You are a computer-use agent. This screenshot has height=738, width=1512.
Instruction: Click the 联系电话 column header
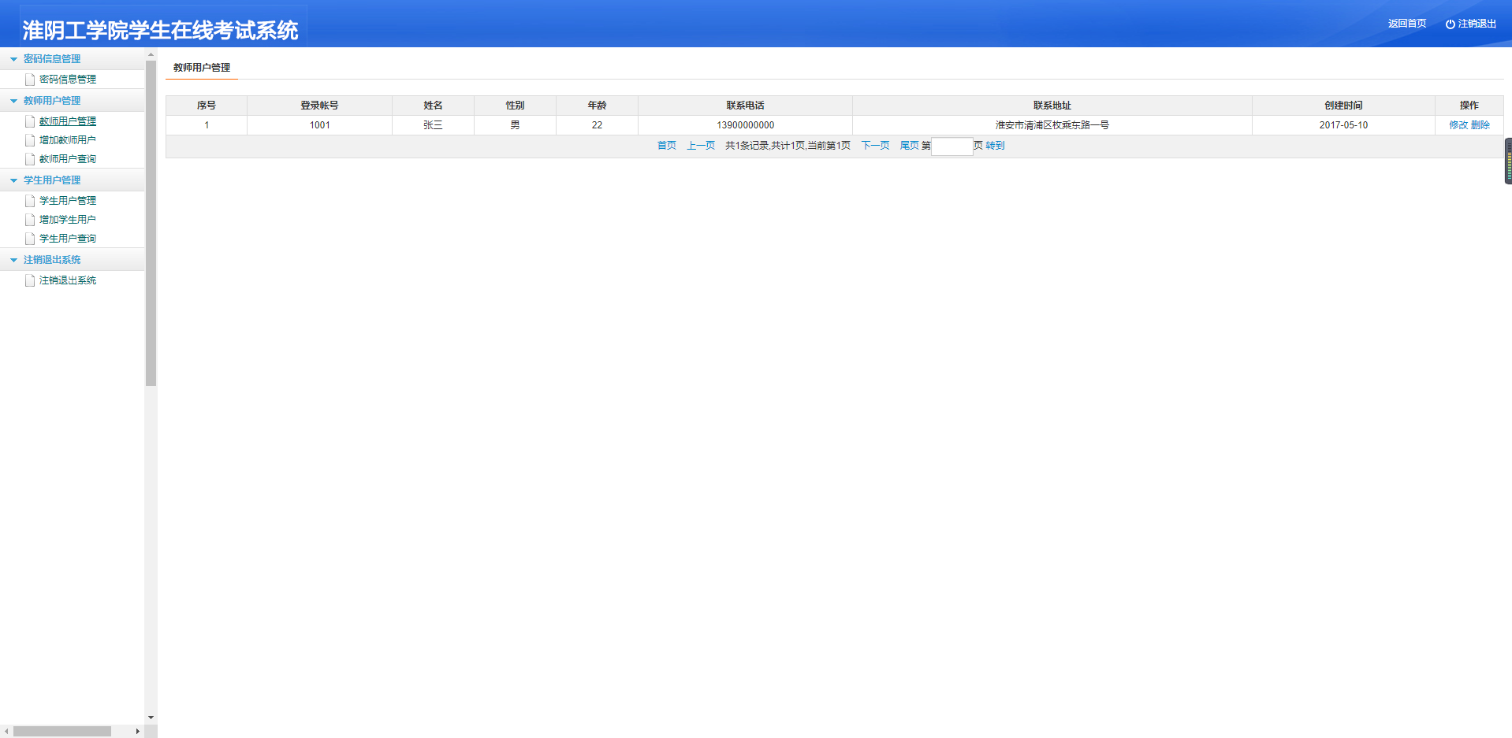[x=745, y=106]
